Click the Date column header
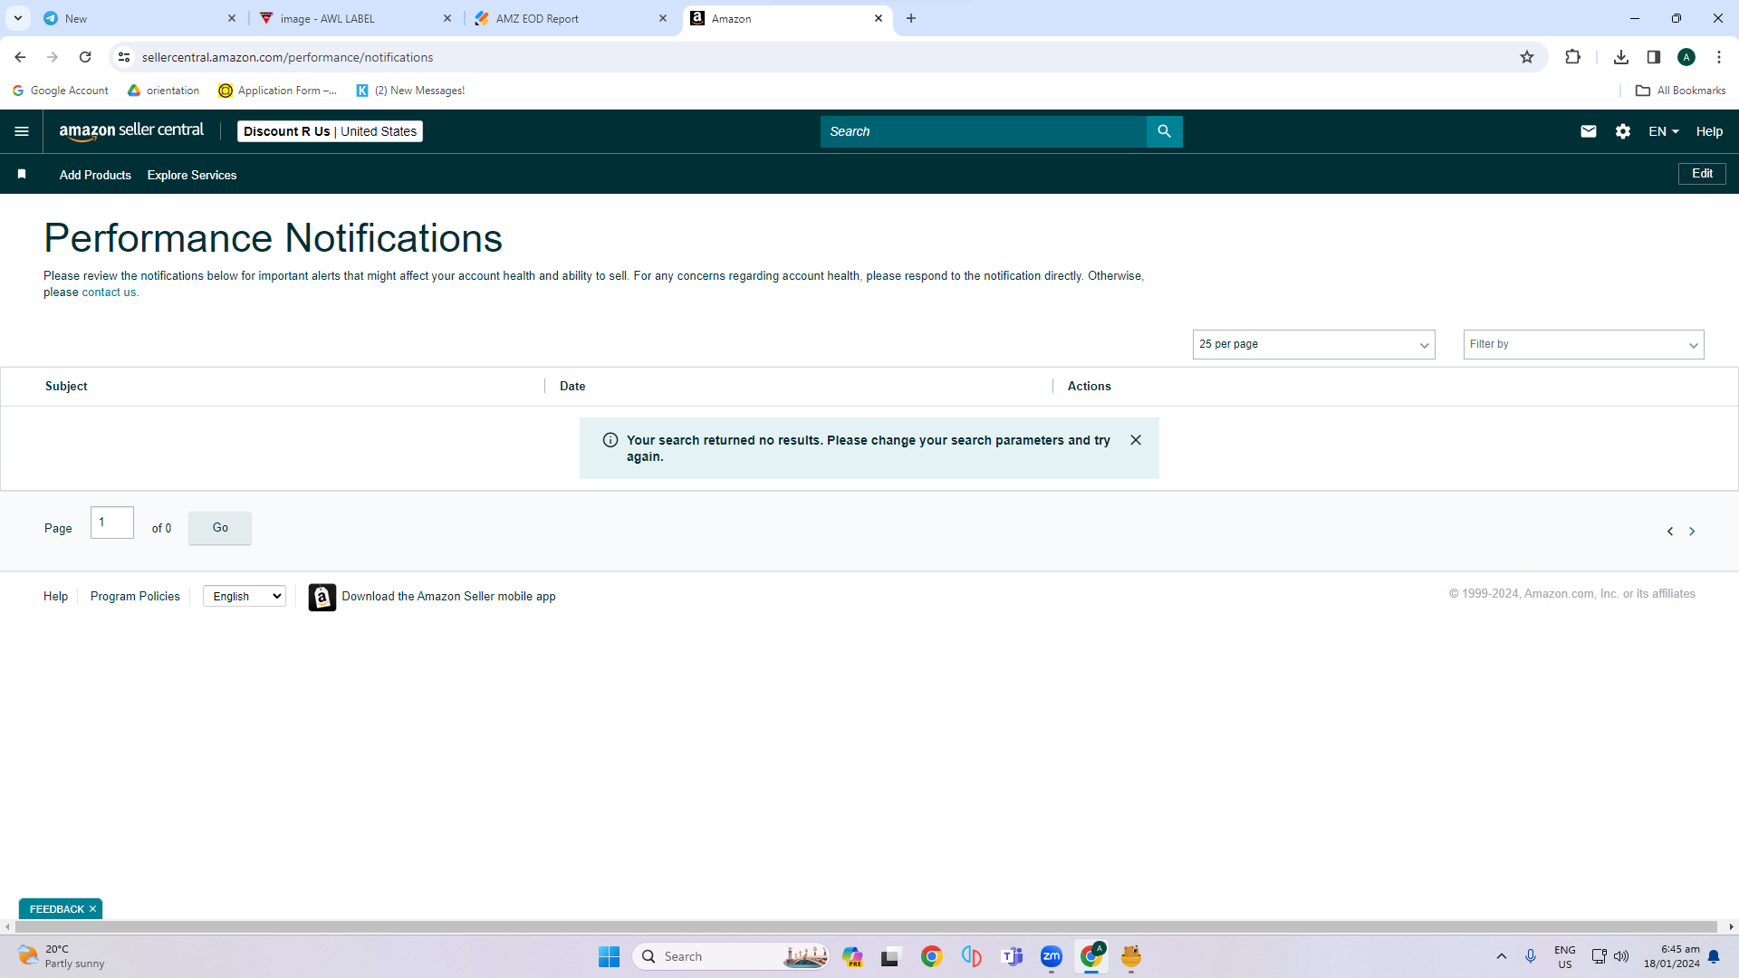 coord(572,386)
